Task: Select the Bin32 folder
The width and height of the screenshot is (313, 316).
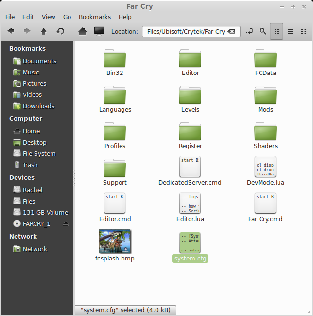Action: (115, 62)
